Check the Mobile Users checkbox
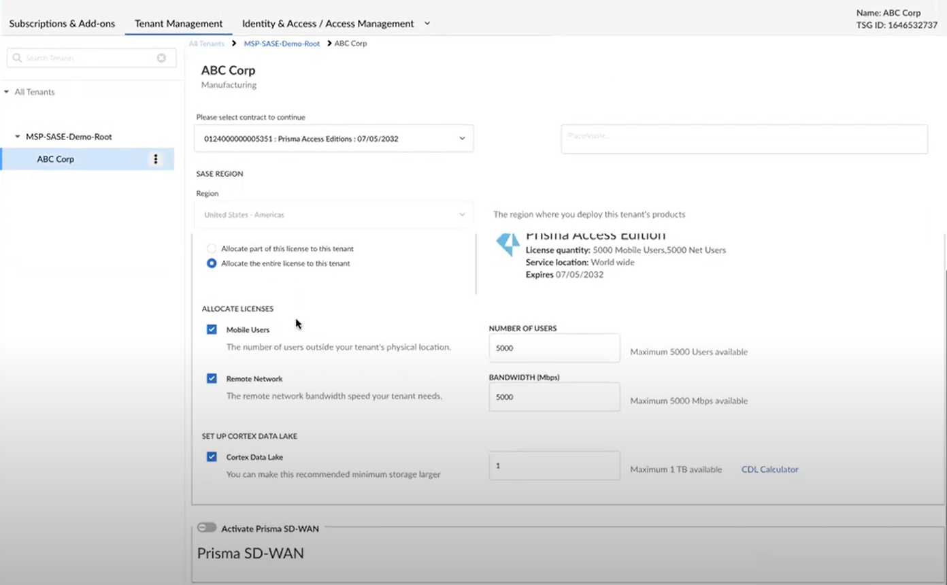Viewport: 947px width, 585px height. click(212, 329)
